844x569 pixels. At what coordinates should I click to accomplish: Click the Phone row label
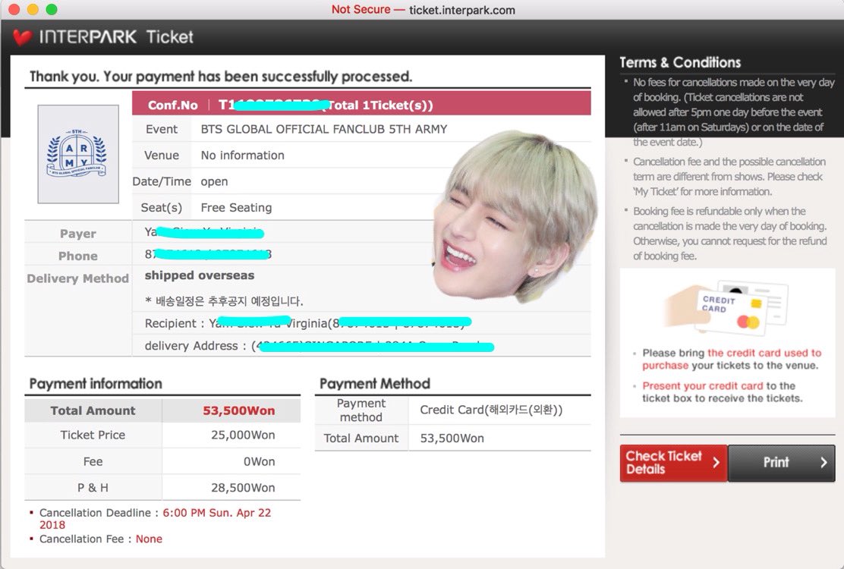[x=78, y=256]
